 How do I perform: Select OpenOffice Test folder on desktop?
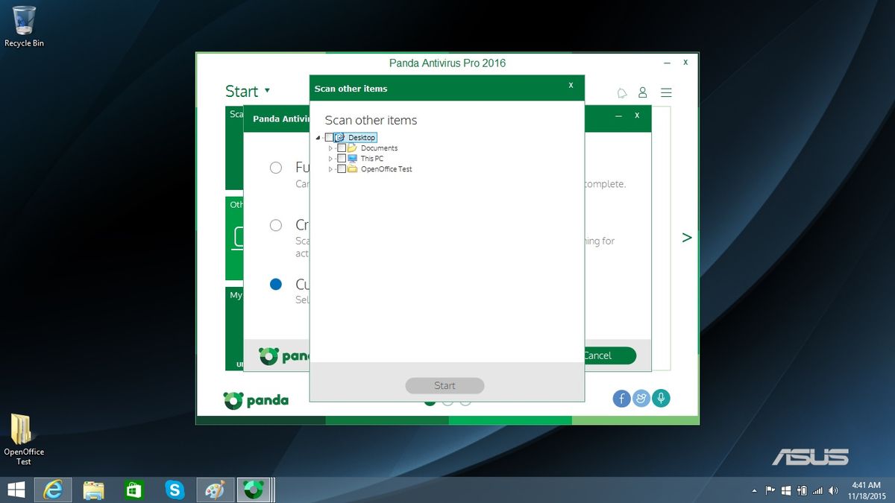click(24, 440)
